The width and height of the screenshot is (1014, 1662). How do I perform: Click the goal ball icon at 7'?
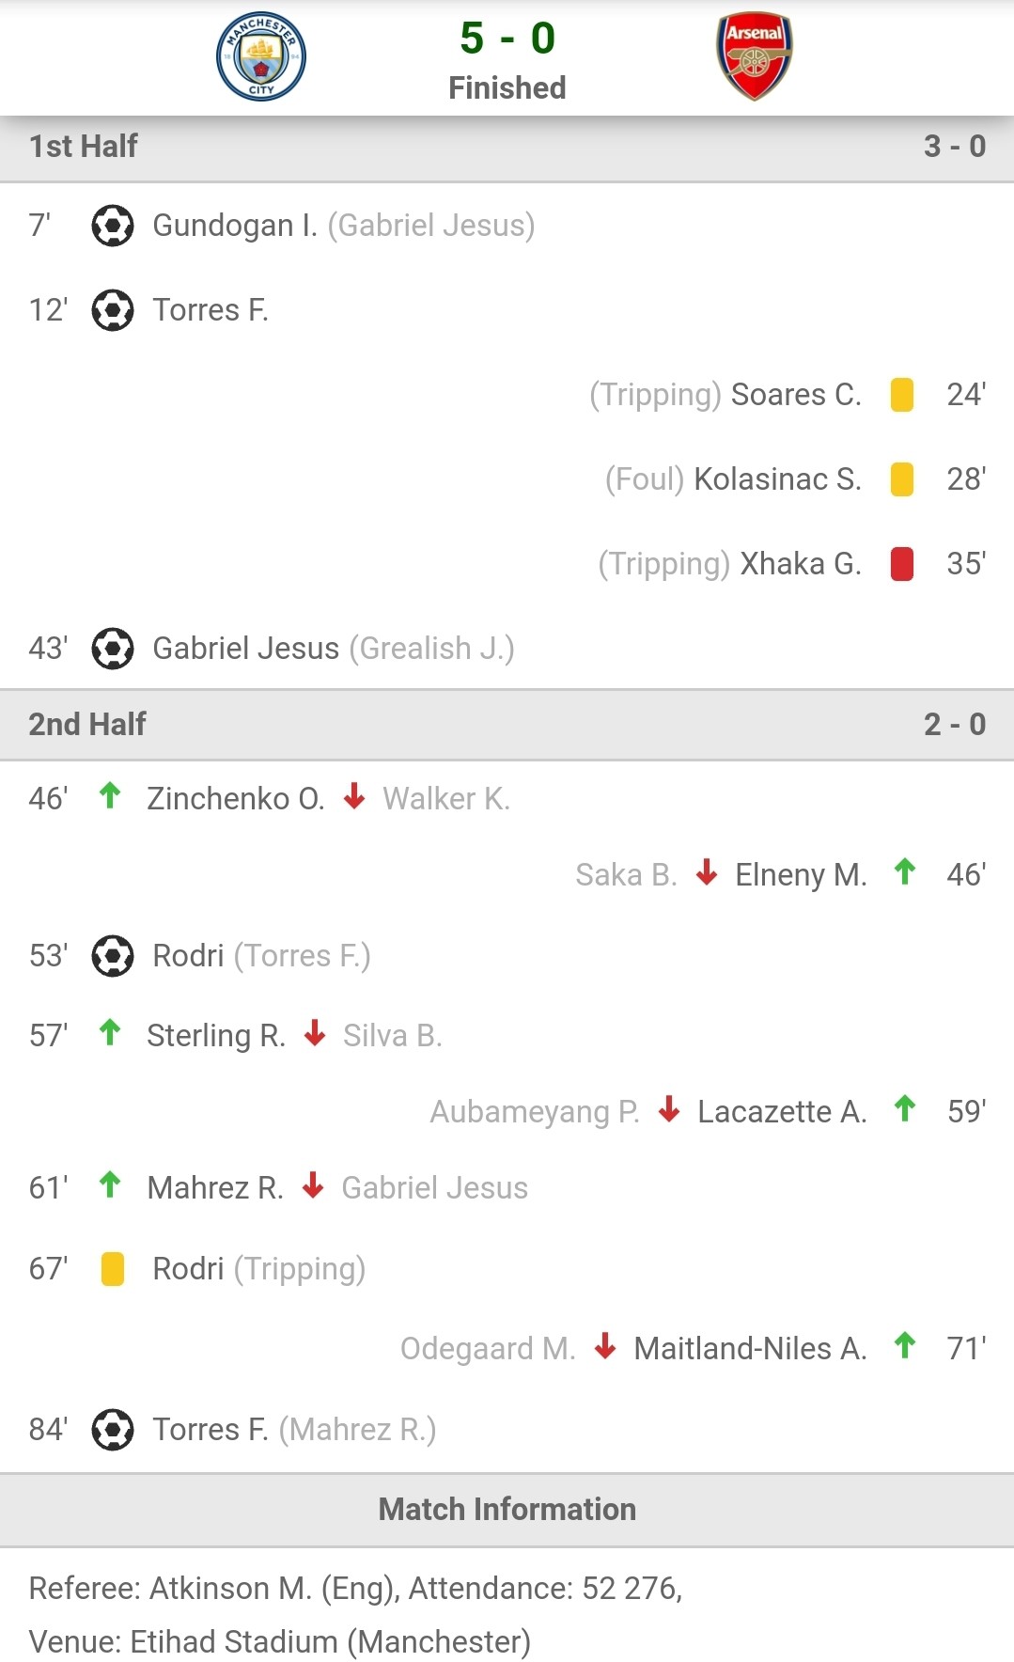click(113, 226)
